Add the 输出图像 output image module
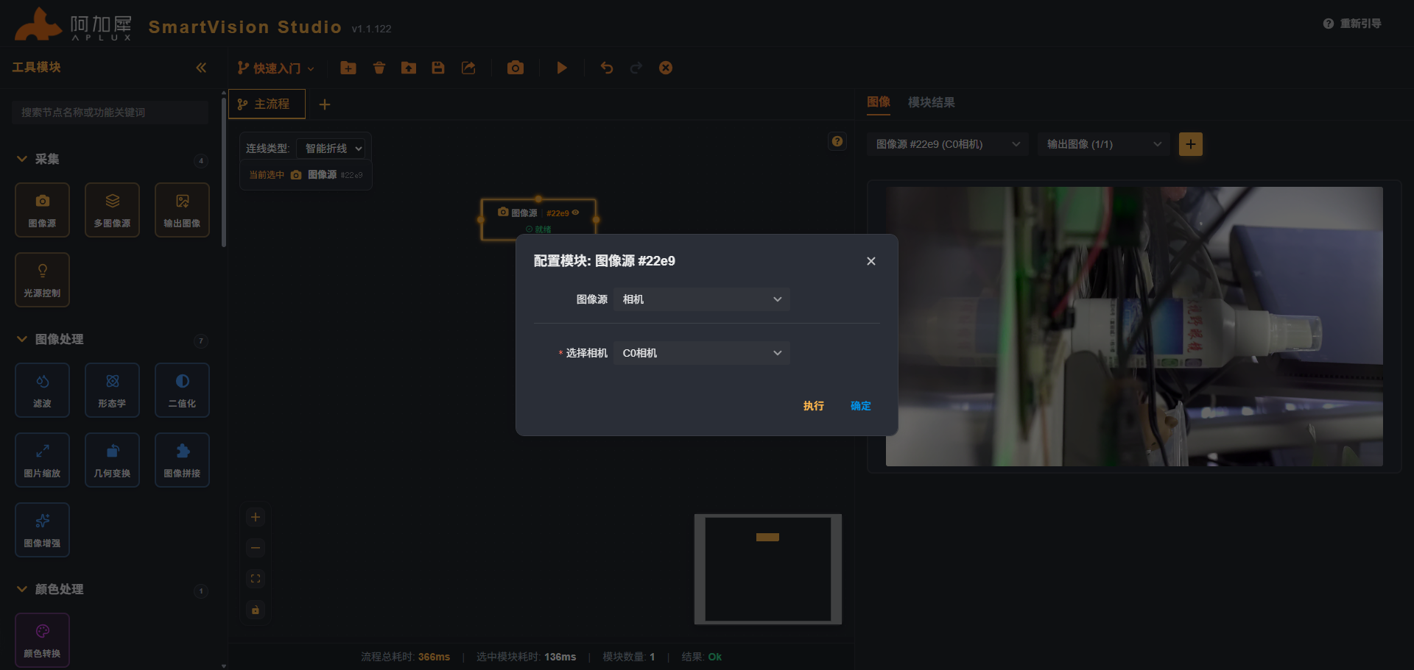Image resolution: width=1414 pixels, height=670 pixels. [x=182, y=210]
